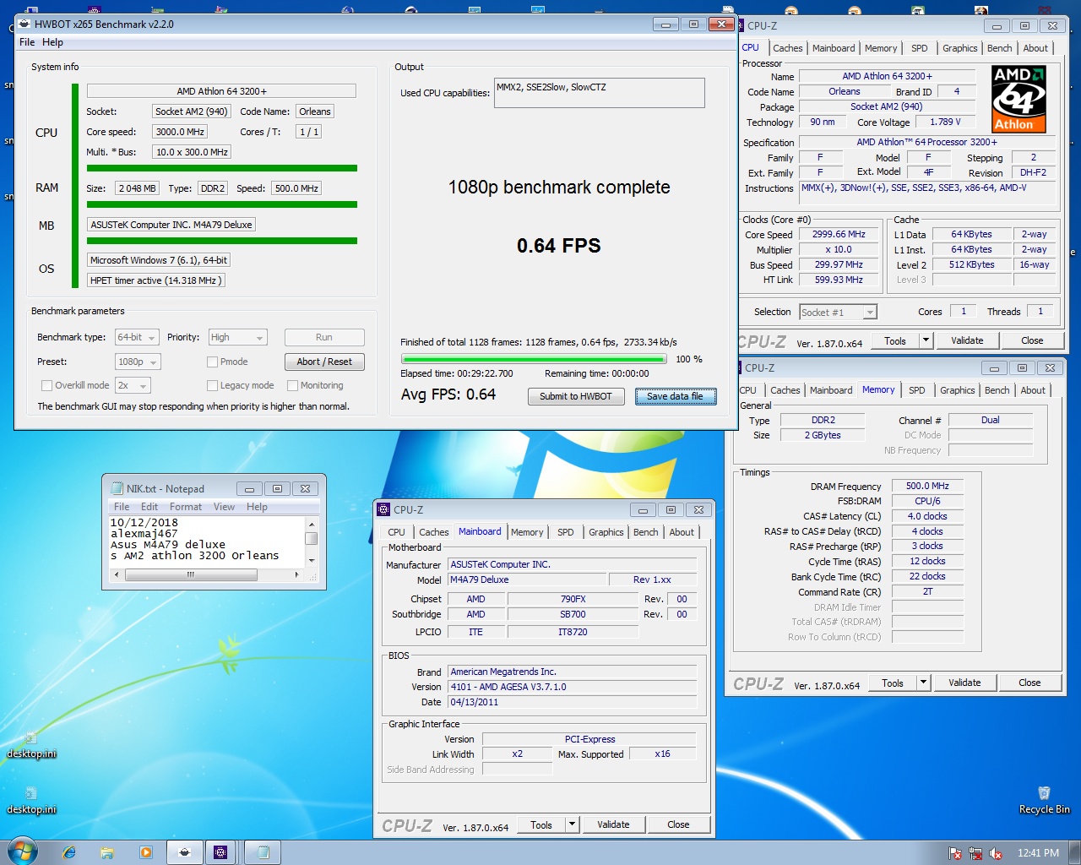Click the Run button
Screen dimensions: 1081x865
point(324,337)
